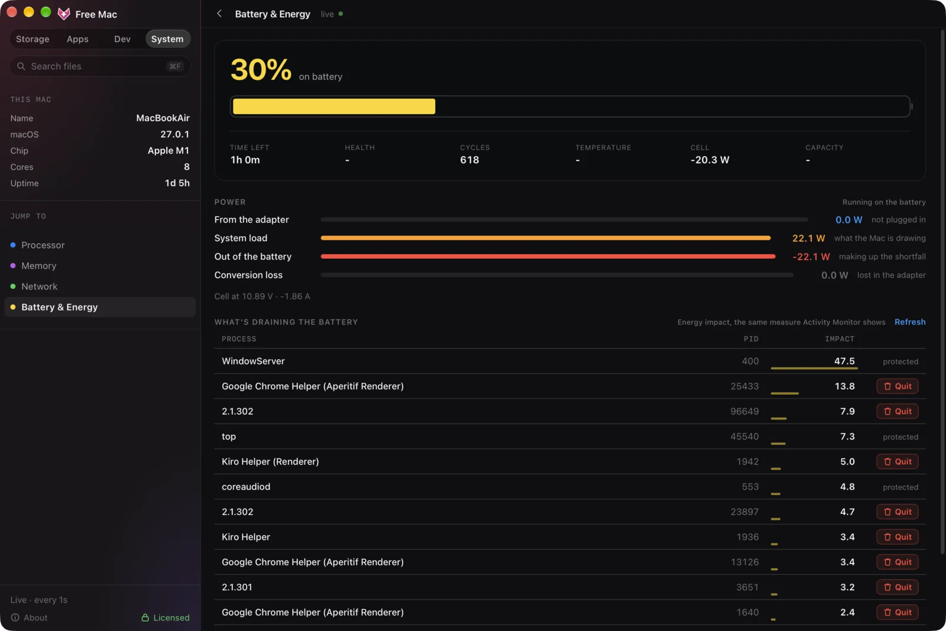Screen dimensions: 946x631
Task: Click the TIME LEFT value 1h 0m
Action: (245, 160)
